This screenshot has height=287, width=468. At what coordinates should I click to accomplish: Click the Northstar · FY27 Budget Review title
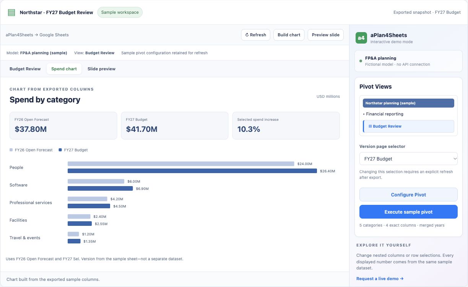point(57,12)
